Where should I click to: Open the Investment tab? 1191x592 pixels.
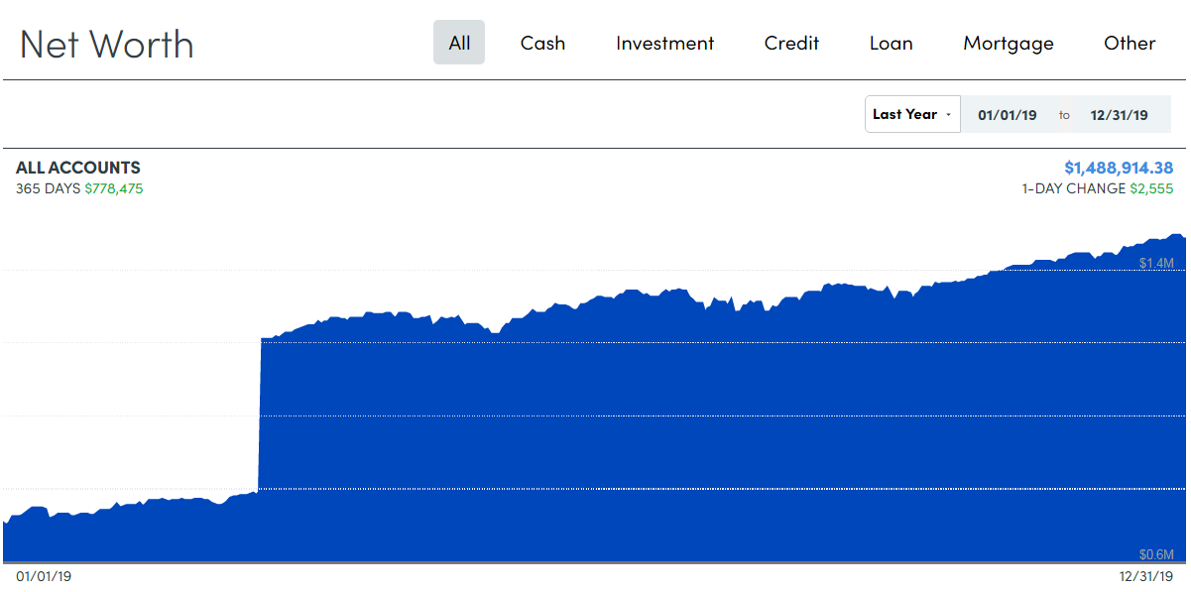pos(664,43)
